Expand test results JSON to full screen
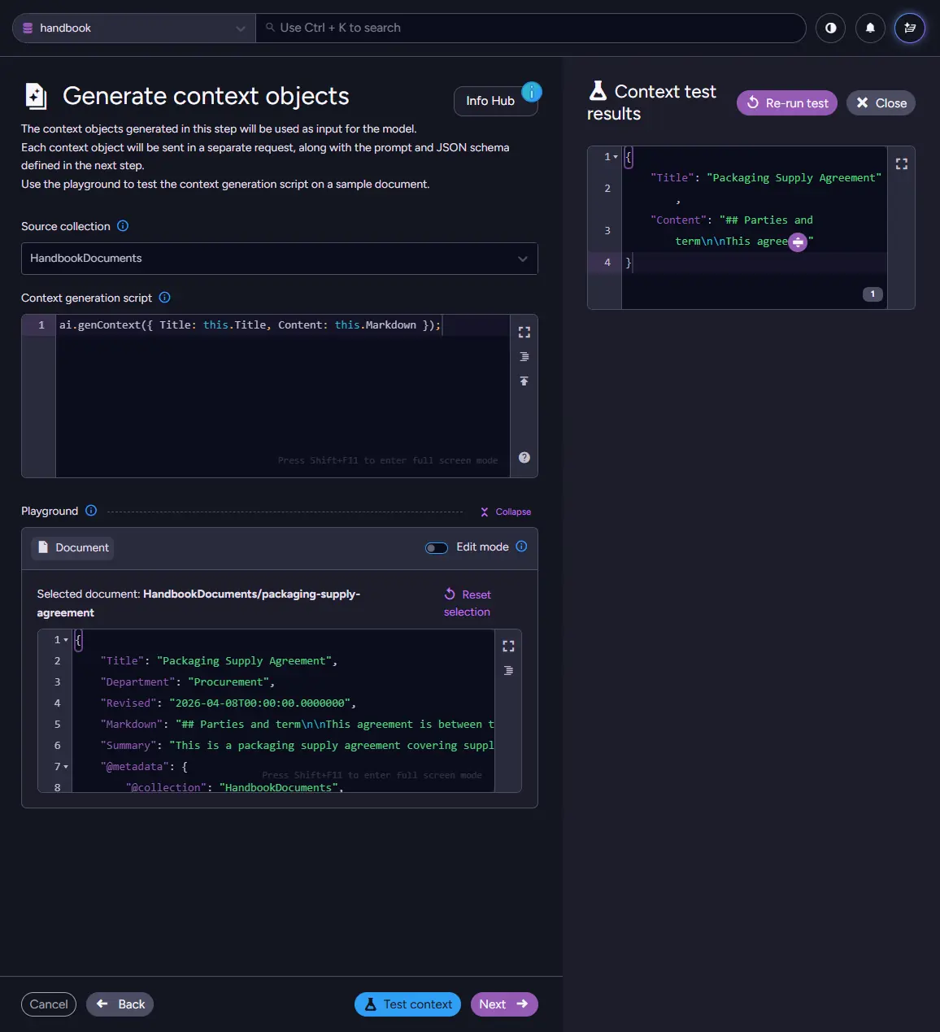This screenshot has height=1032, width=940. (x=902, y=163)
